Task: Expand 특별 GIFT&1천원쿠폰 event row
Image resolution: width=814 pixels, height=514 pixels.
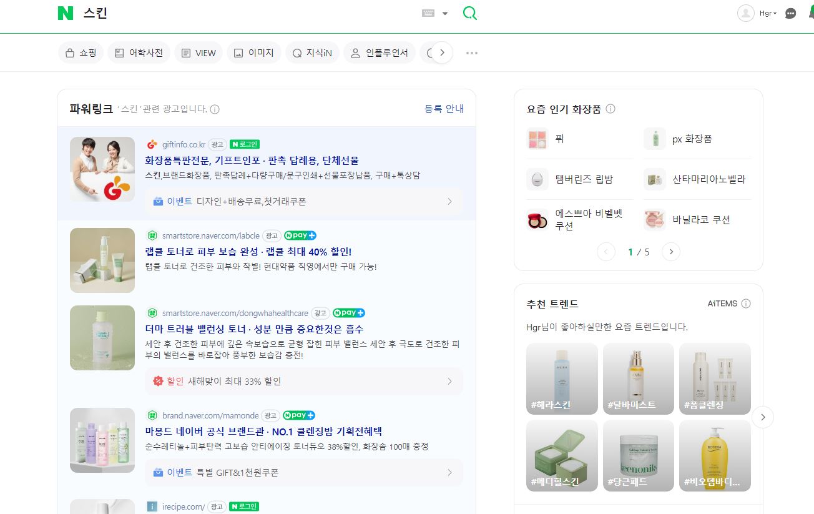Action: (x=304, y=472)
